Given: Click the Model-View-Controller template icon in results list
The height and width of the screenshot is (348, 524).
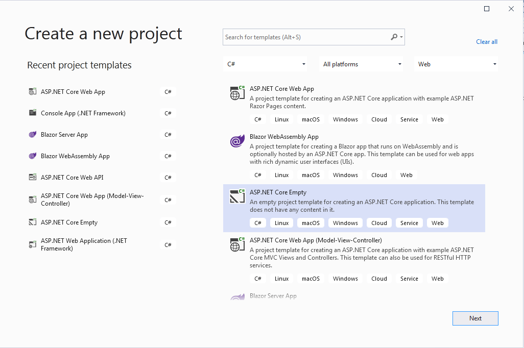Looking at the screenshot, I should point(237,244).
